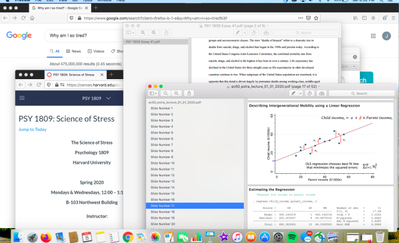
Task: Zoom out in PSY 1809 Essay Preview window
Action: click(x=143, y=32)
